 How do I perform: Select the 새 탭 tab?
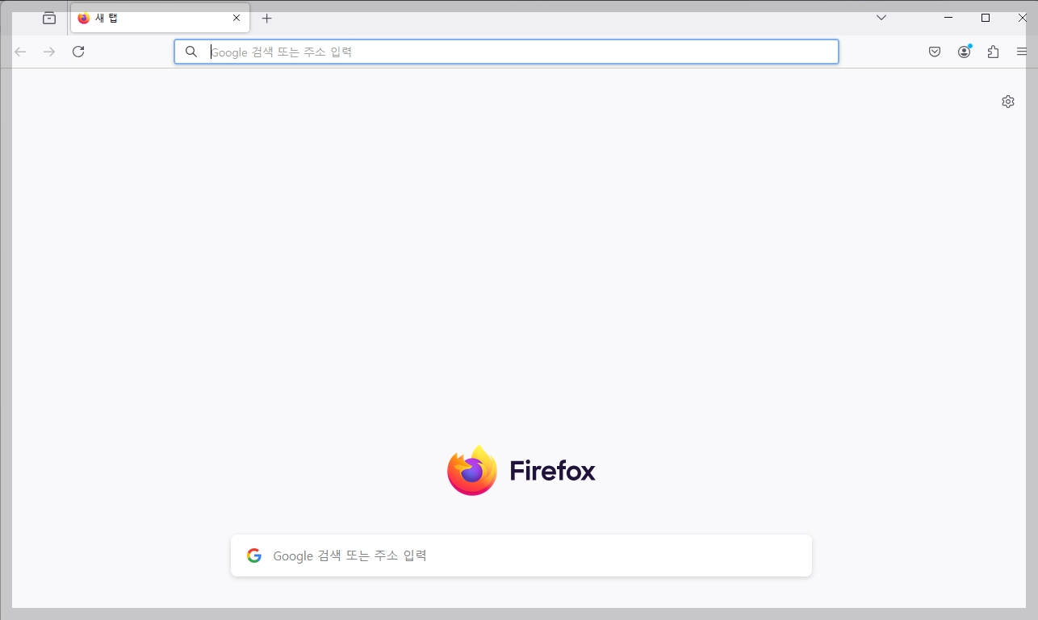tap(160, 18)
